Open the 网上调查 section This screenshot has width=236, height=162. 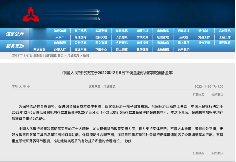tap(122, 49)
